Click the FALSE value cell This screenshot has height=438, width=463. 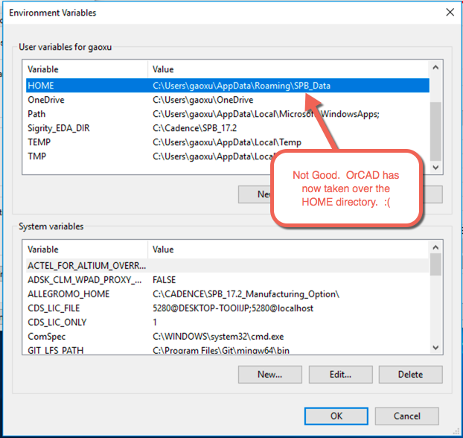click(x=164, y=280)
